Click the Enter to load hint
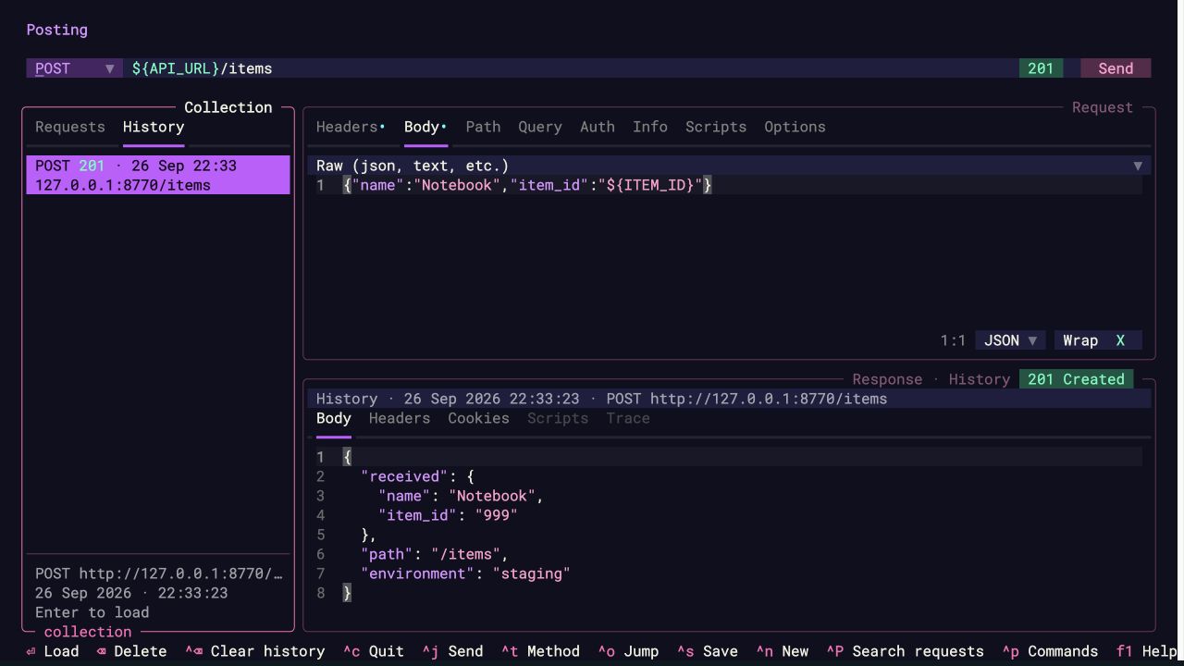Viewport: 1184px width, 666px height. pyautogui.click(x=92, y=612)
